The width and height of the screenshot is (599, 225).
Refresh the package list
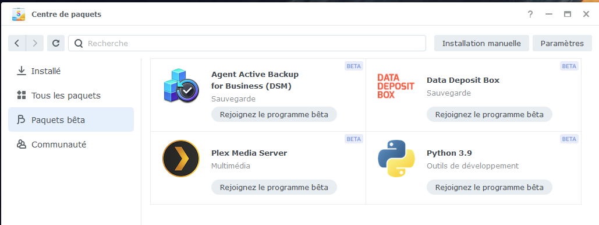56,43
